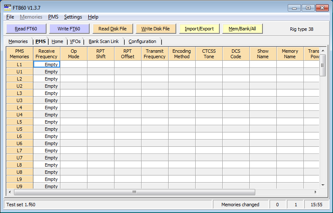Open the Bank Scan Link tab
The height and width of the screenshot is (213, 333).
104,41
